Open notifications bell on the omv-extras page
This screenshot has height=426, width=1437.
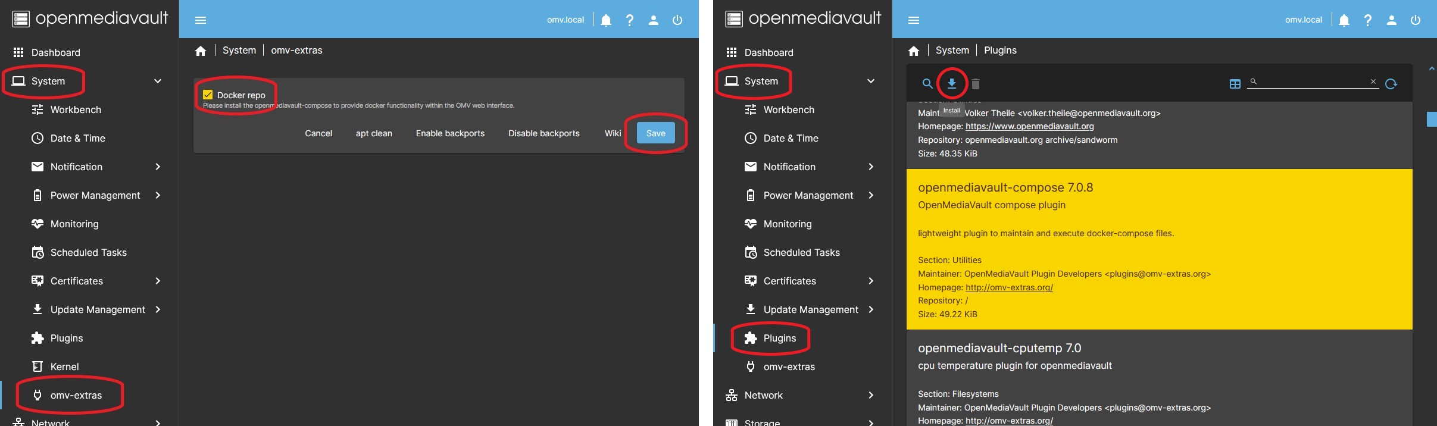[x=606, y=20]
